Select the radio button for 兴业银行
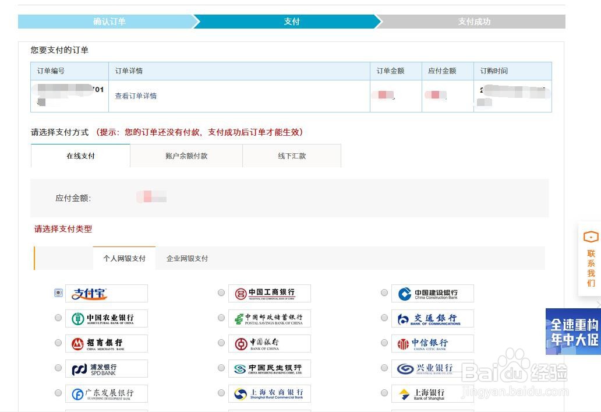Viewport: 601px width, 412px height. coord(384,368)
